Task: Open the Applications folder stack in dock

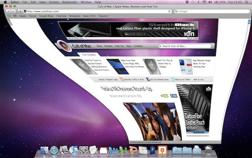Action: click(177, 150)
